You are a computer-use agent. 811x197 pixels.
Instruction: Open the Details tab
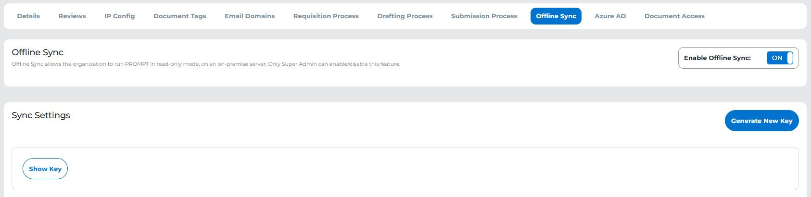coord(28,16)
